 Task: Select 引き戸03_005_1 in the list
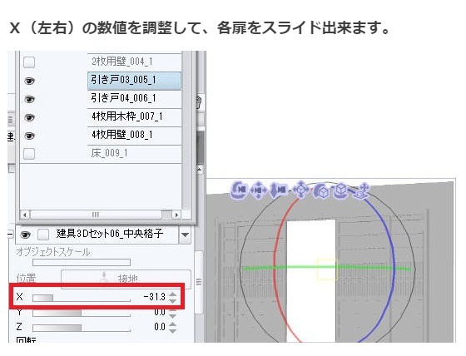[x=134, y=81]
